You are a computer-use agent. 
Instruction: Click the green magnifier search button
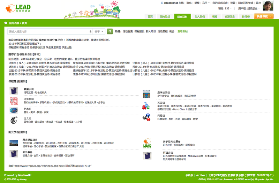(x=110, y=31)
